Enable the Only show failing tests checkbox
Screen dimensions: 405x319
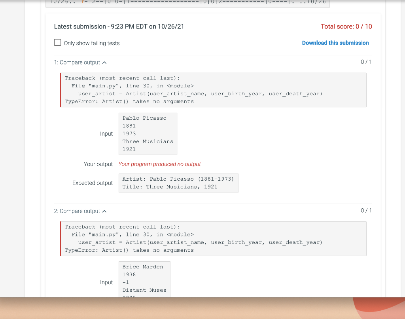pos(58,42)
